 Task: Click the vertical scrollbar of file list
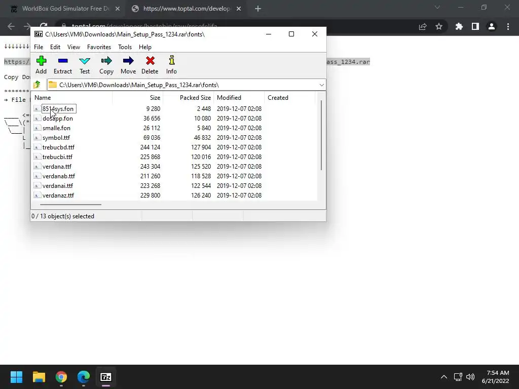(x=321, y=135)
